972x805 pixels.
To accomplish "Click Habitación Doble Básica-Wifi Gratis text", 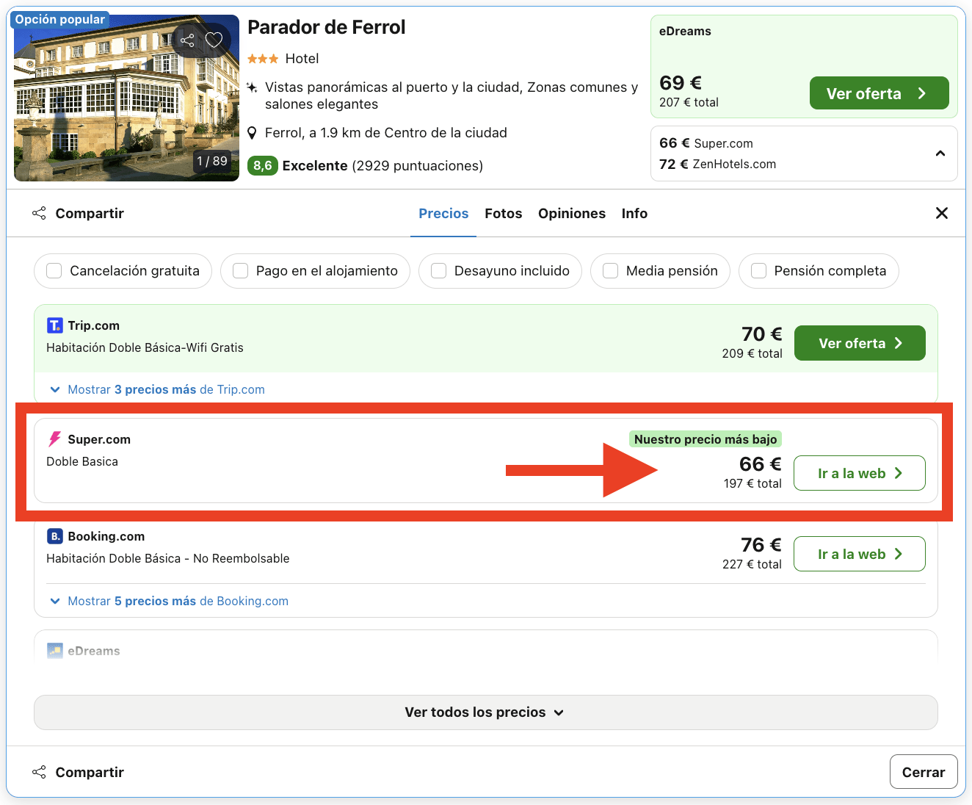I will coord(145,347).
